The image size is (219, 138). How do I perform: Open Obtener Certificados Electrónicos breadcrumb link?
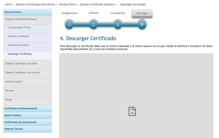(x=35, y=4)
